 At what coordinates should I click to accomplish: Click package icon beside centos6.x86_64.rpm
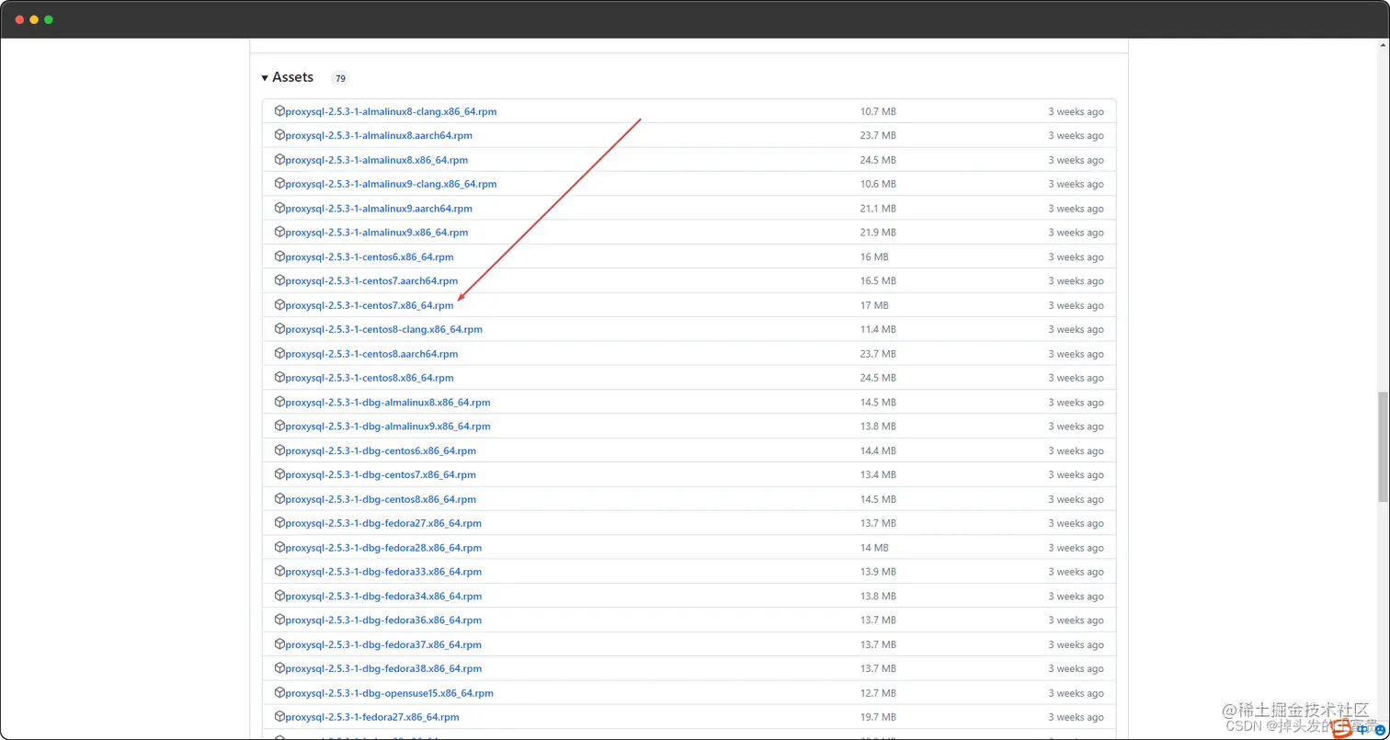[279, 256]
